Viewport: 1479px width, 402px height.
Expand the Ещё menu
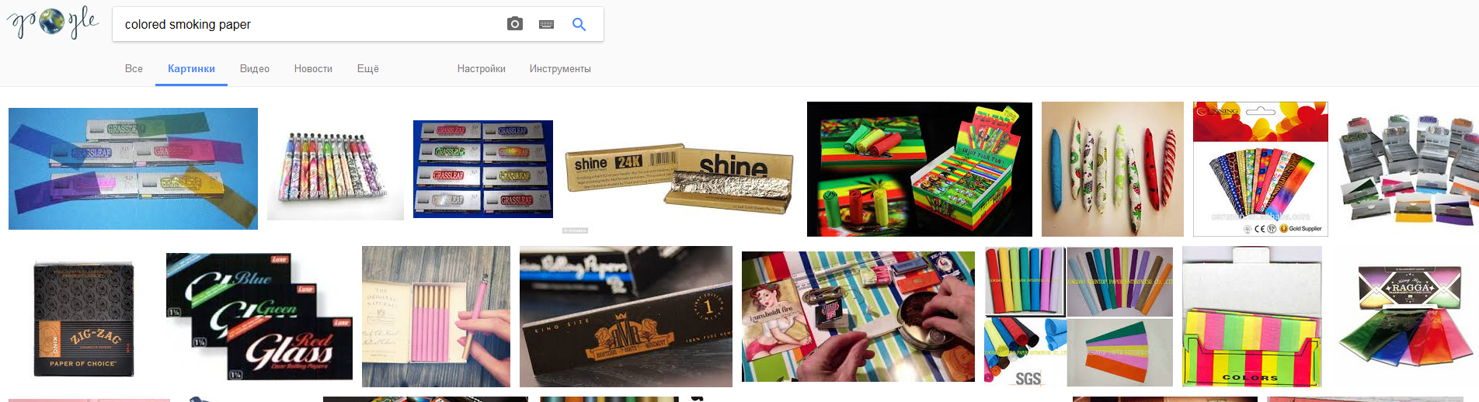pos(368,68)
